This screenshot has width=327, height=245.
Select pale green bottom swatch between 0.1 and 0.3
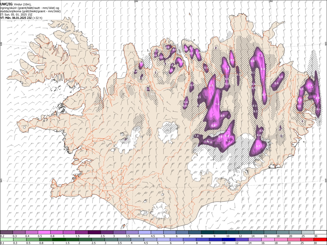(x=7, y=239)
